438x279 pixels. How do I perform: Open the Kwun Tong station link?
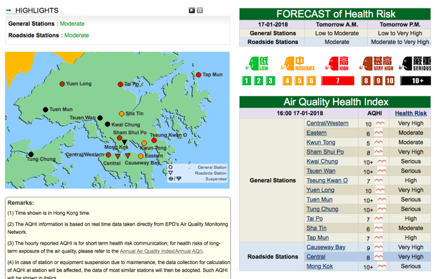point(321,142)
